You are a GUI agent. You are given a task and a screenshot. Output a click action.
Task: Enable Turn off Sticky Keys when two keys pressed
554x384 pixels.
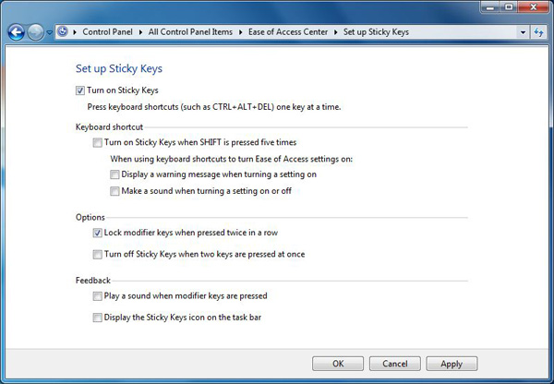(97, 254)
